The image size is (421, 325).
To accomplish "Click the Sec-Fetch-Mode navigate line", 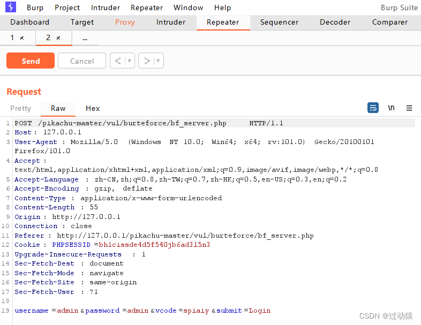I will point(69,273).
